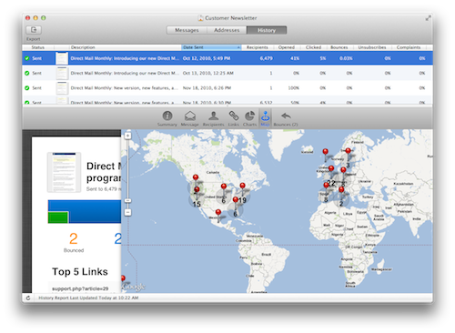Sort by the Complaints column header
This screenshot has width=455, height=333.
(409, 47)
